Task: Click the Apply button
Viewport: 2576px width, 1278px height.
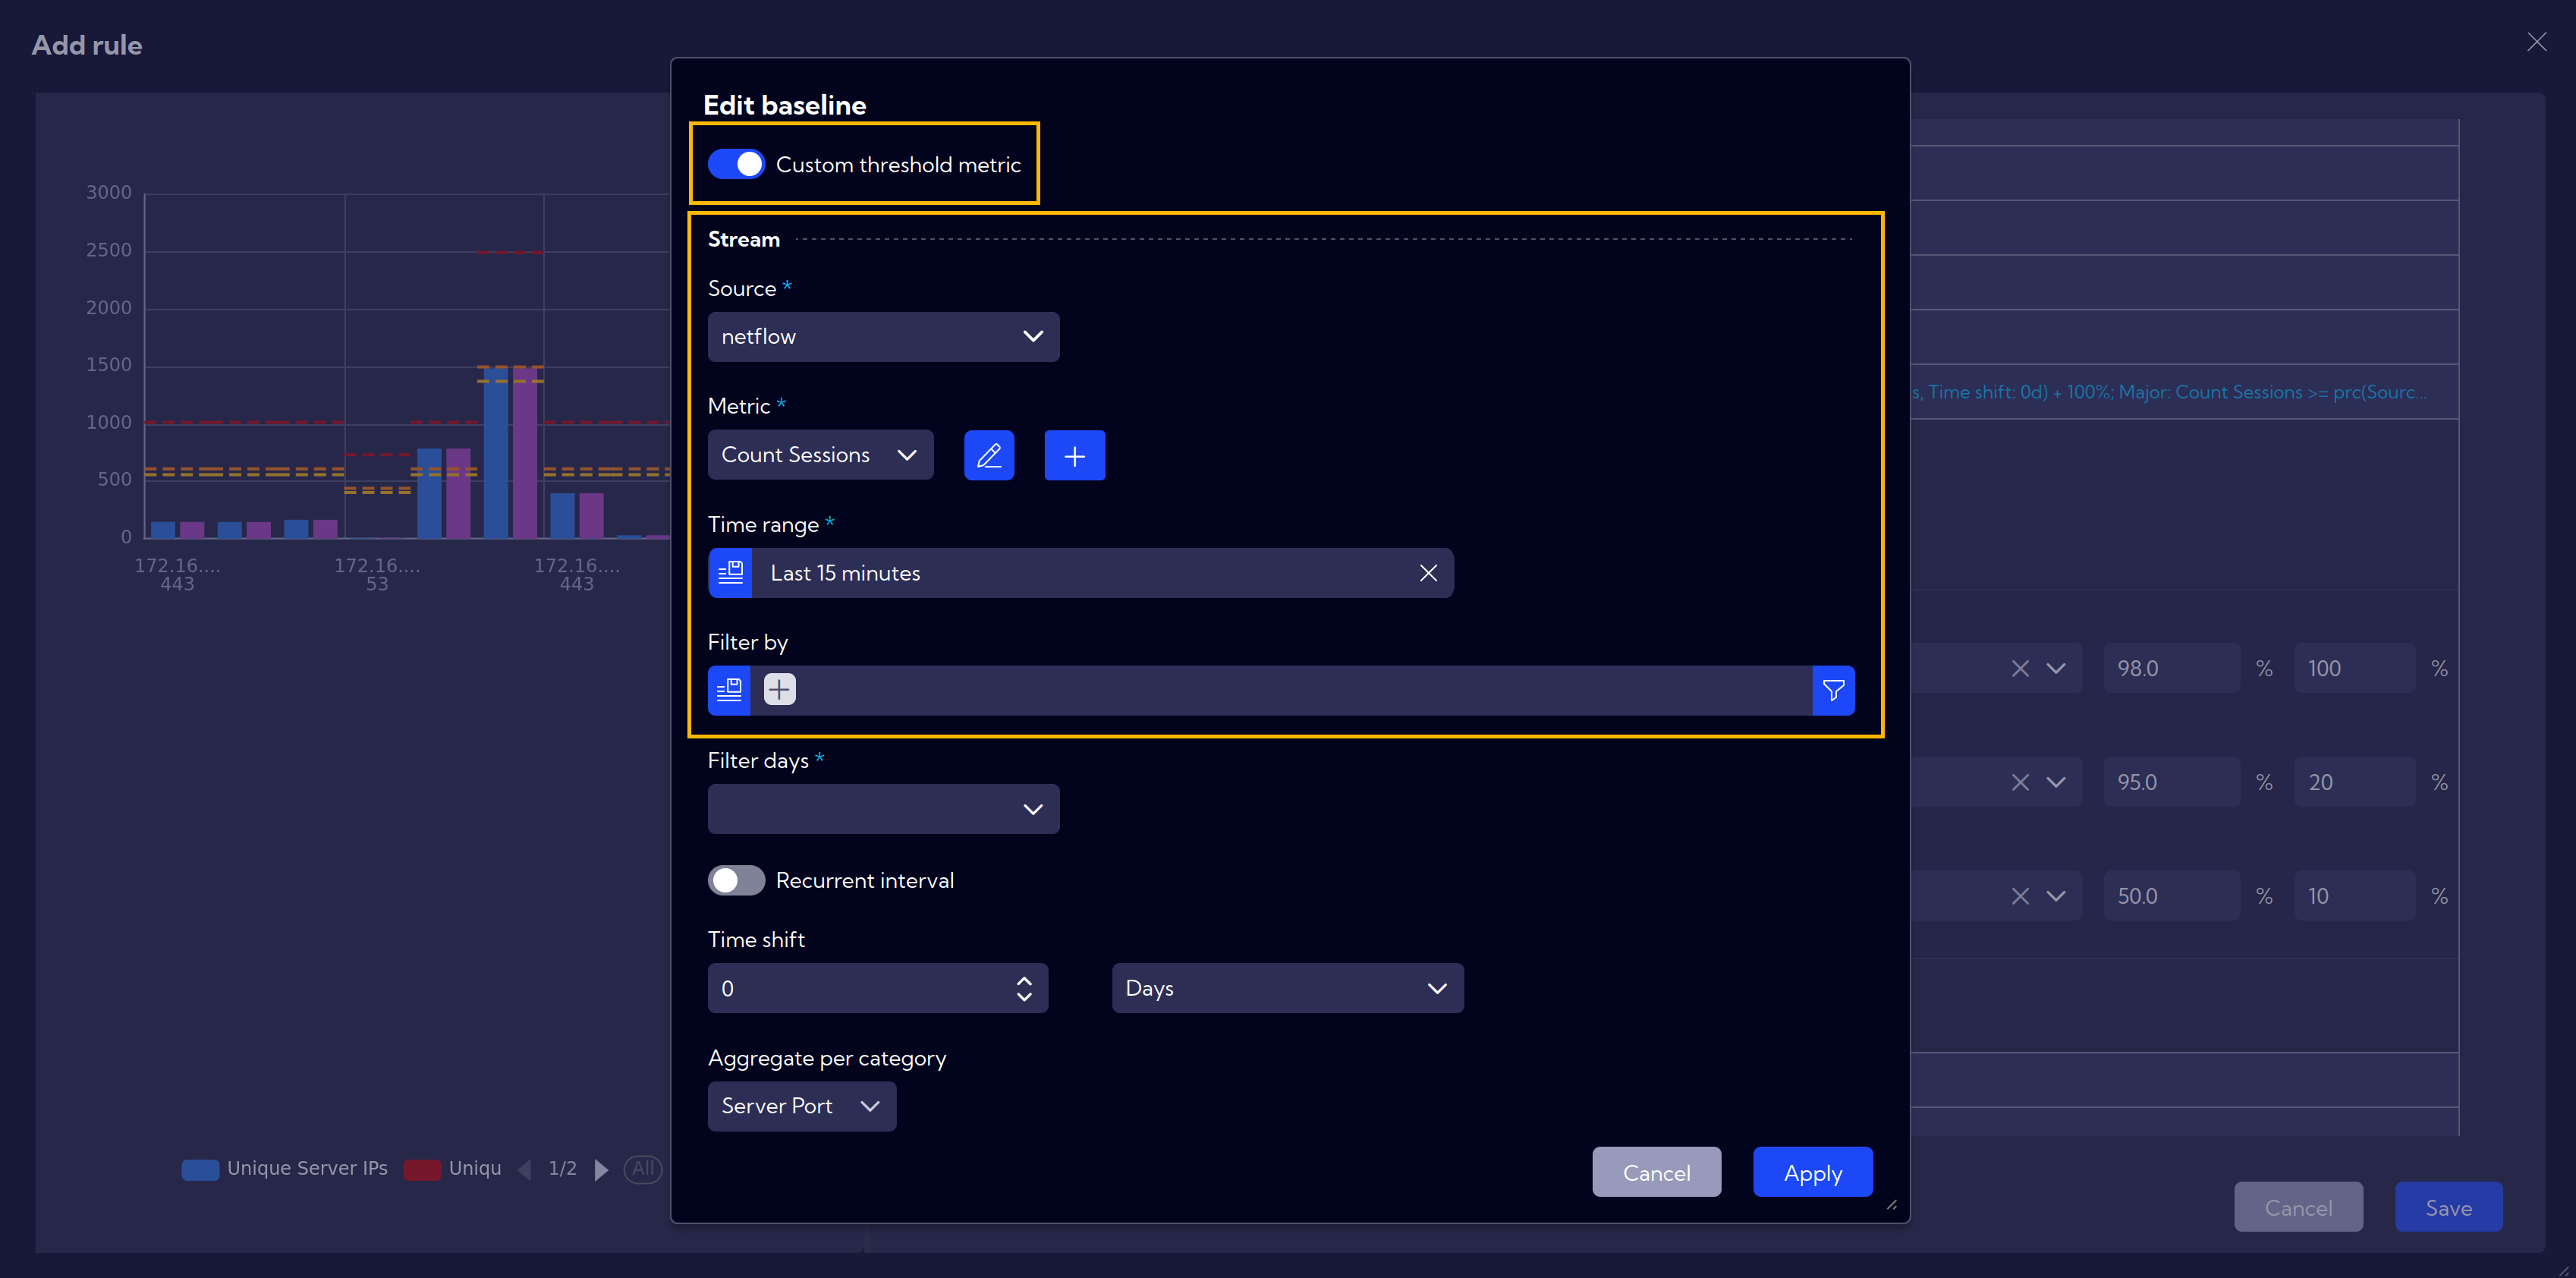Action: click(1810, 1173)
